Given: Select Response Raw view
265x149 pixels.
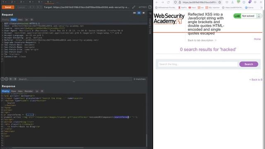Looking at the screenshot, I should 14,91.
